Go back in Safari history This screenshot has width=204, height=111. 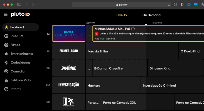pos(27,4)
